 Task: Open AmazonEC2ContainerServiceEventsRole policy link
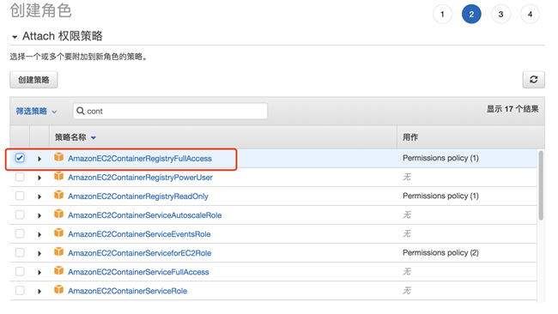(x=139, y=234)
